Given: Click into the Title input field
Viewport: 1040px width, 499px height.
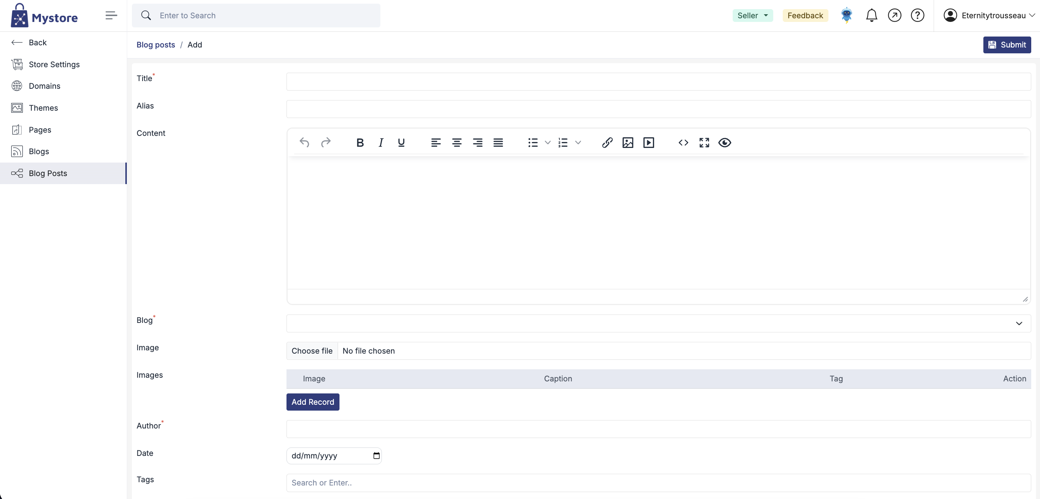Looking at the screenshot, I should click(658, 81).
